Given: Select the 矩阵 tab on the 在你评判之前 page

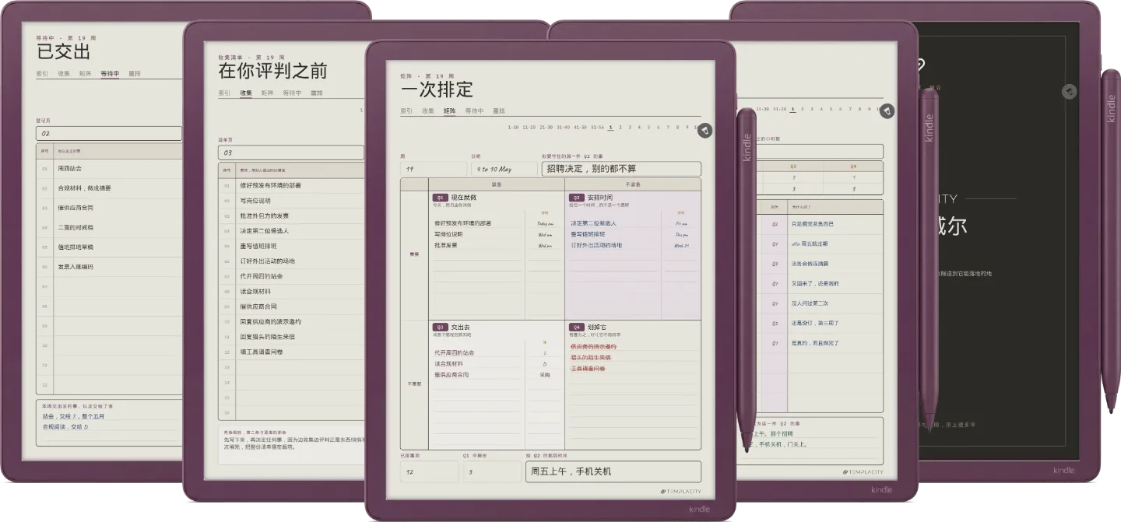Looking at the screenshot, I should pyautogui.click(x=268, y=93).
